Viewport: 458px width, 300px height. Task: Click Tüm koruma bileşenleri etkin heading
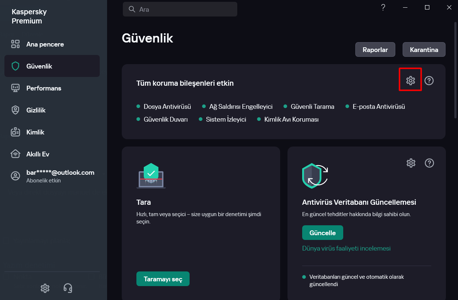pos(185,83)
